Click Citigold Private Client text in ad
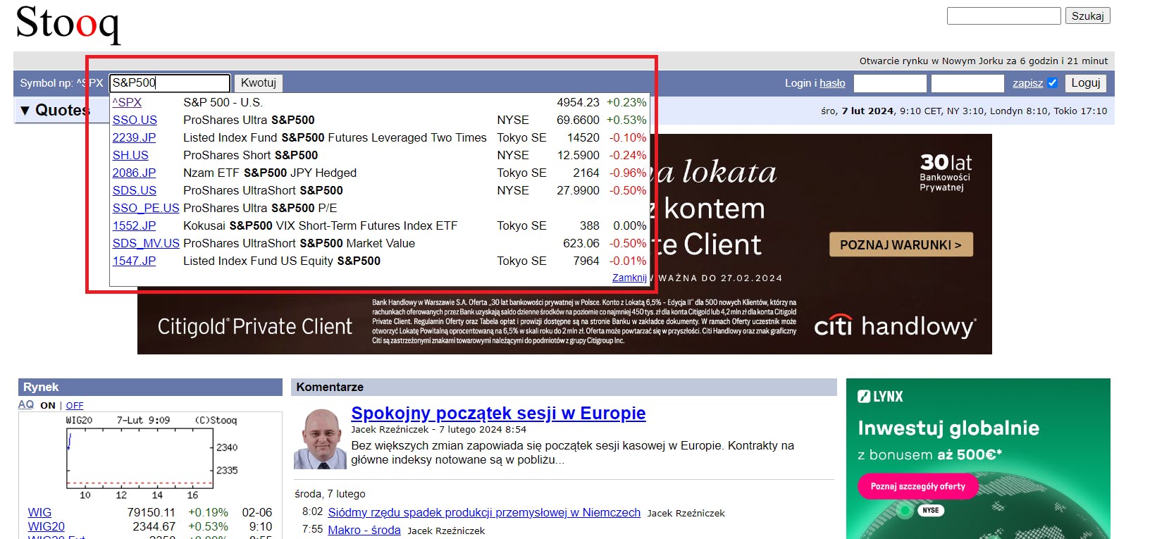 [x=254, y=327]
